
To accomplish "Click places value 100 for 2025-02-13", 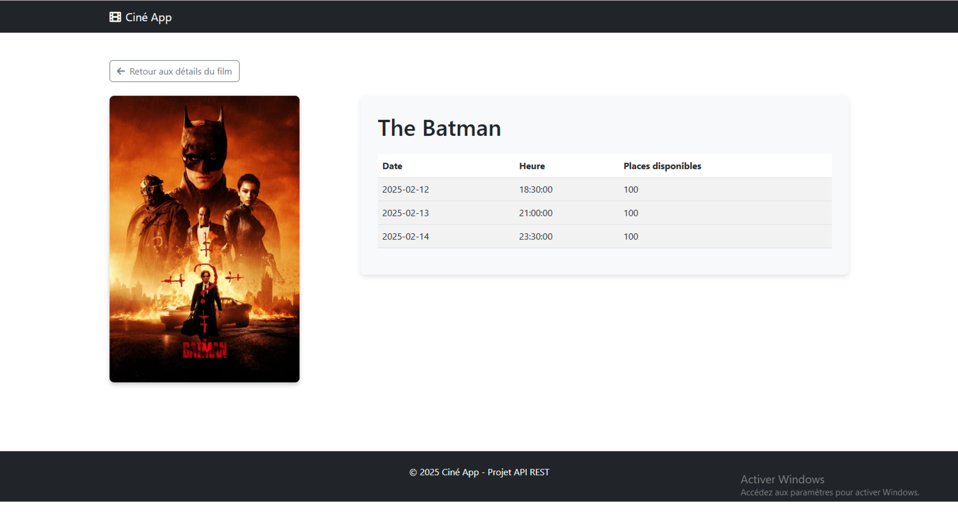I will pos(631,213).
